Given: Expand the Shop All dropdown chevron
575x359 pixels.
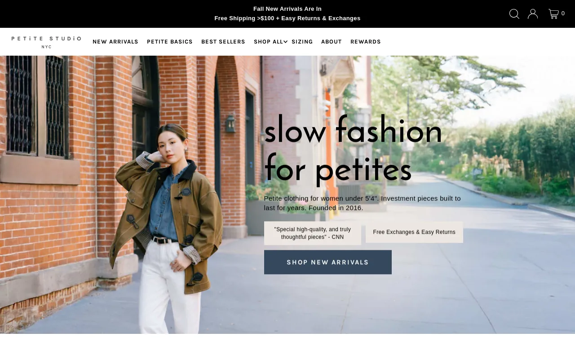Looking at the screenshot, I should click(x=286, y=42).
